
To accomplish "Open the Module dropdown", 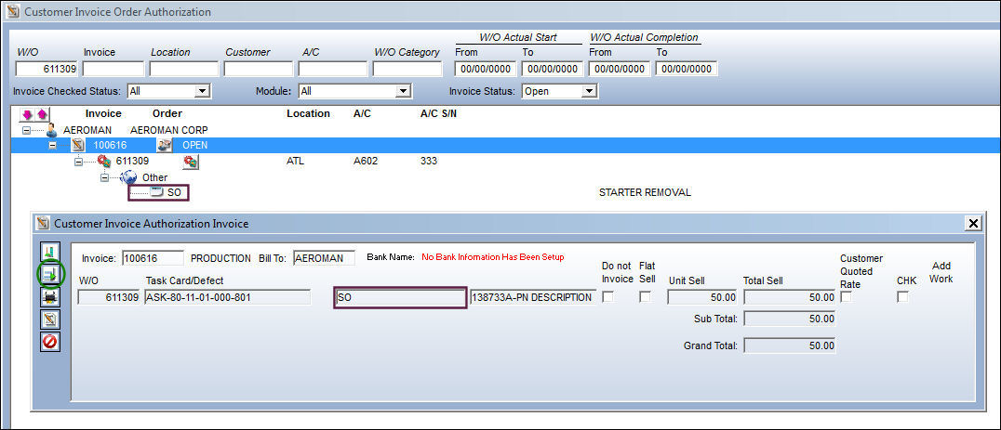I will 403,91.
